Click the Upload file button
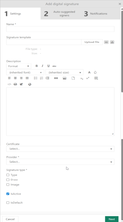 (x=92, y=42)
